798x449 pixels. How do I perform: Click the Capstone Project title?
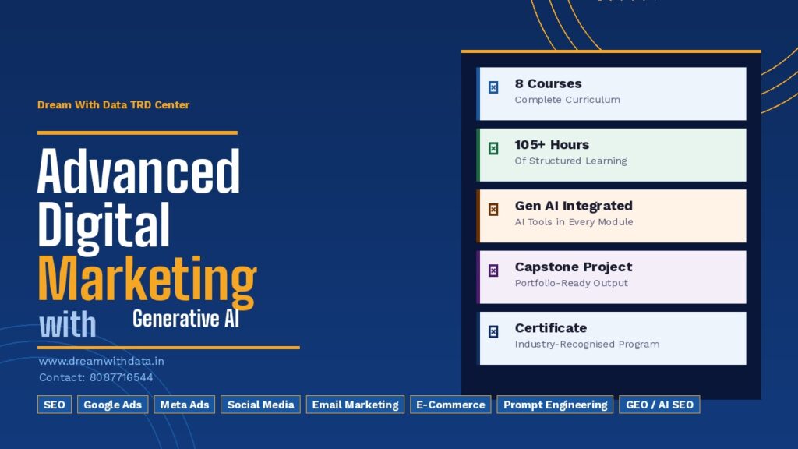click(574, 267)
